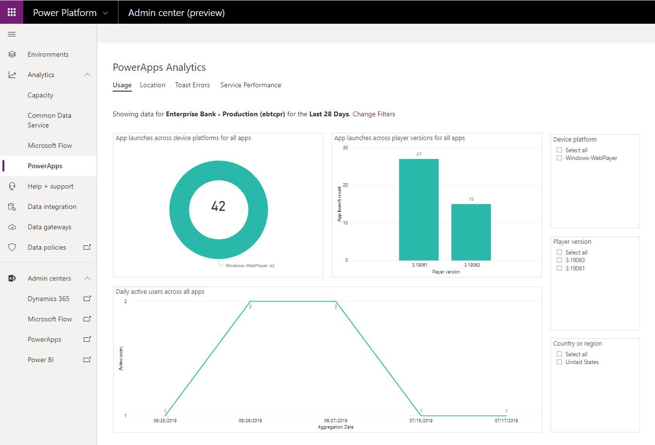Check the Windows-WebPlayer device platform checkbox
The width and height of the screenshot is (655, 445).
click(x=559, y=158)
